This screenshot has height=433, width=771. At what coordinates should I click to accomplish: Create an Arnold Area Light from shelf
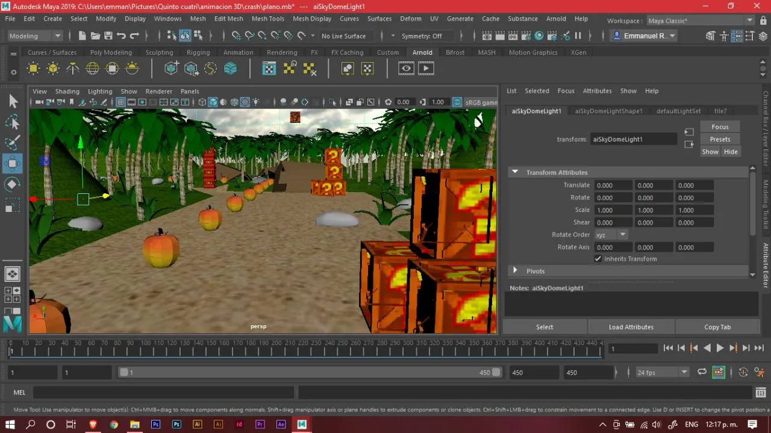[x=33, y=69]
